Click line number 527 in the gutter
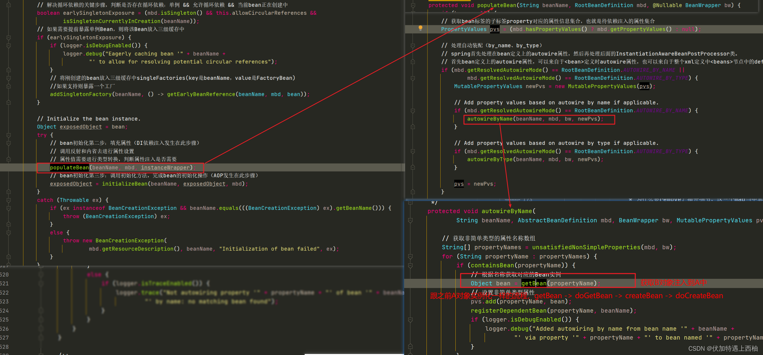Image resolution: width=763 pixels, height=355 pixels. click(4, 338)
